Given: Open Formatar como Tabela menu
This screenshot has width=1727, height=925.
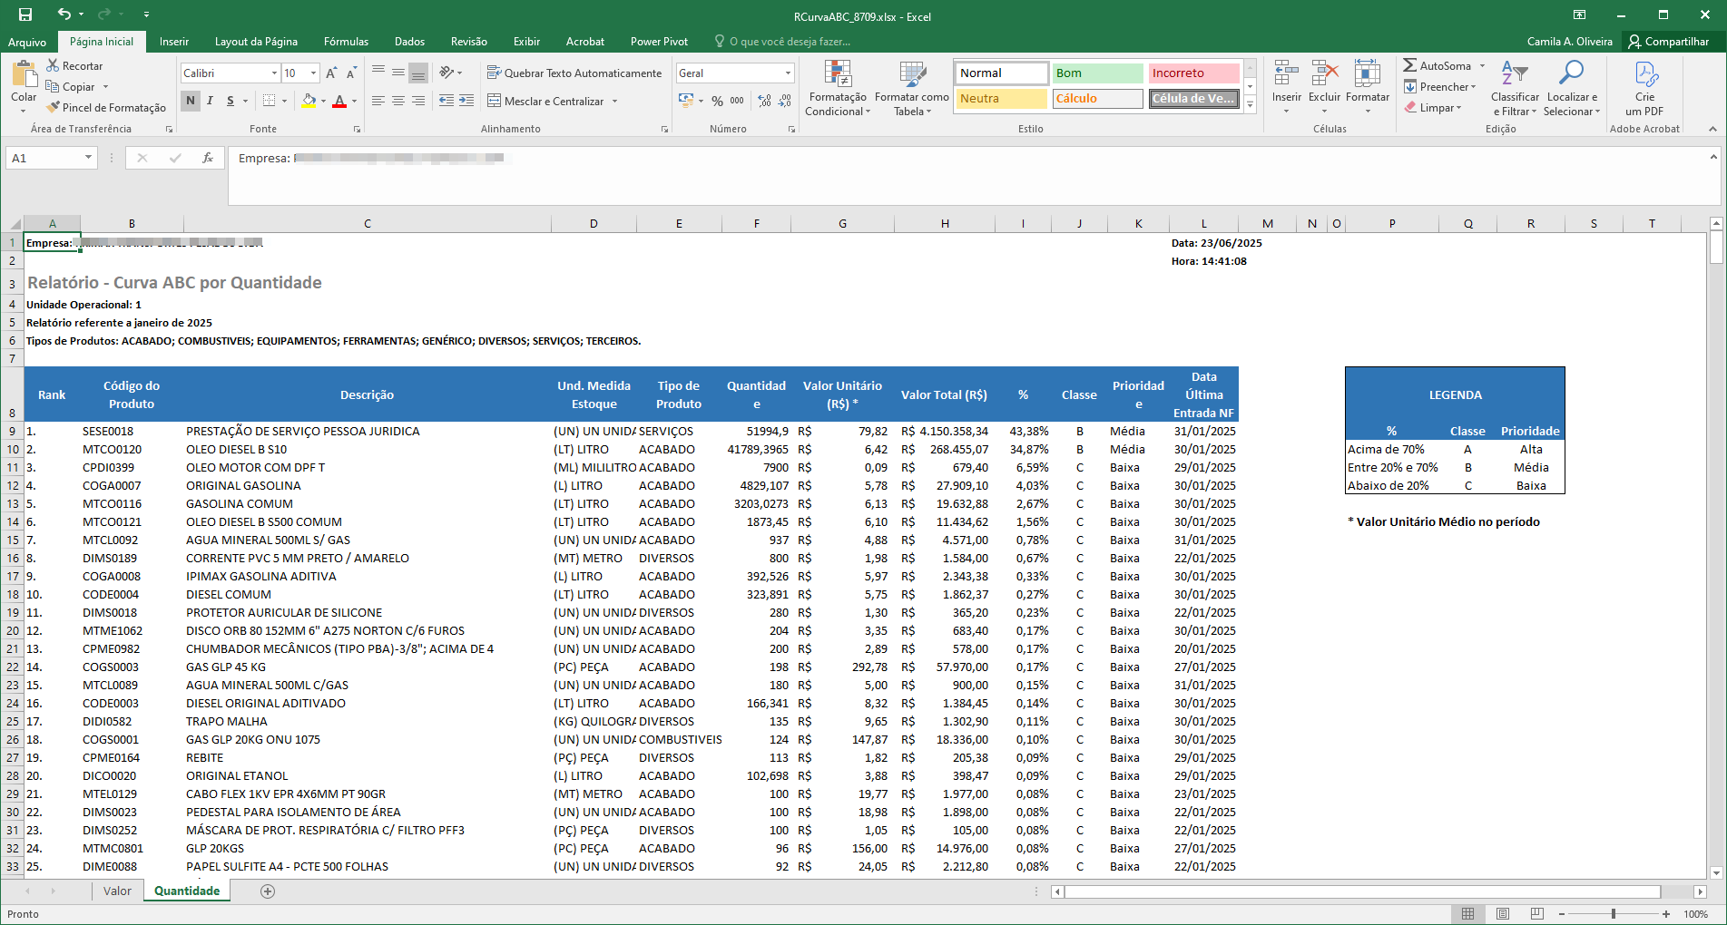Looking at the screenshot, I should [912, 88].
